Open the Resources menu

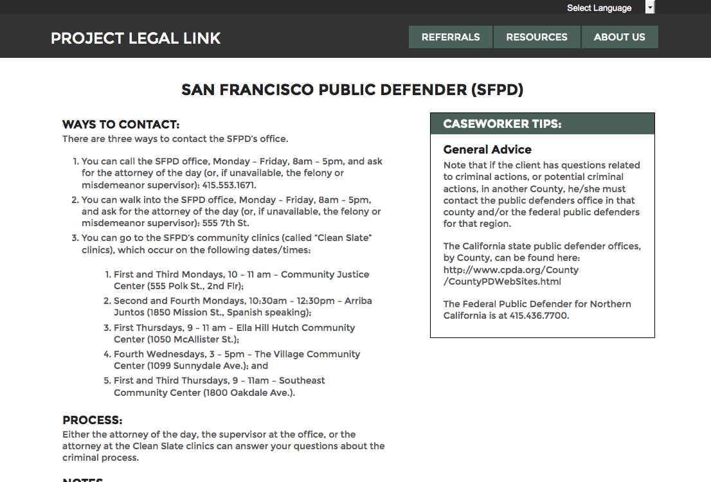536,37
